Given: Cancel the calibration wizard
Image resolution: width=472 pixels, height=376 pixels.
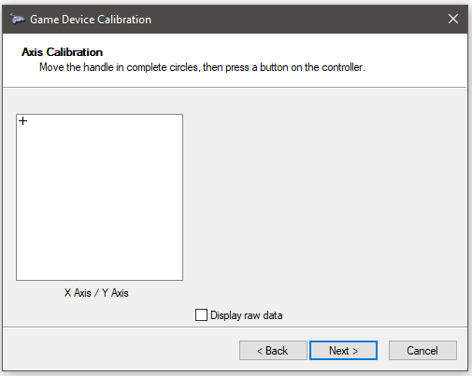Looking at the screenshot, I should tap(422, 351).
